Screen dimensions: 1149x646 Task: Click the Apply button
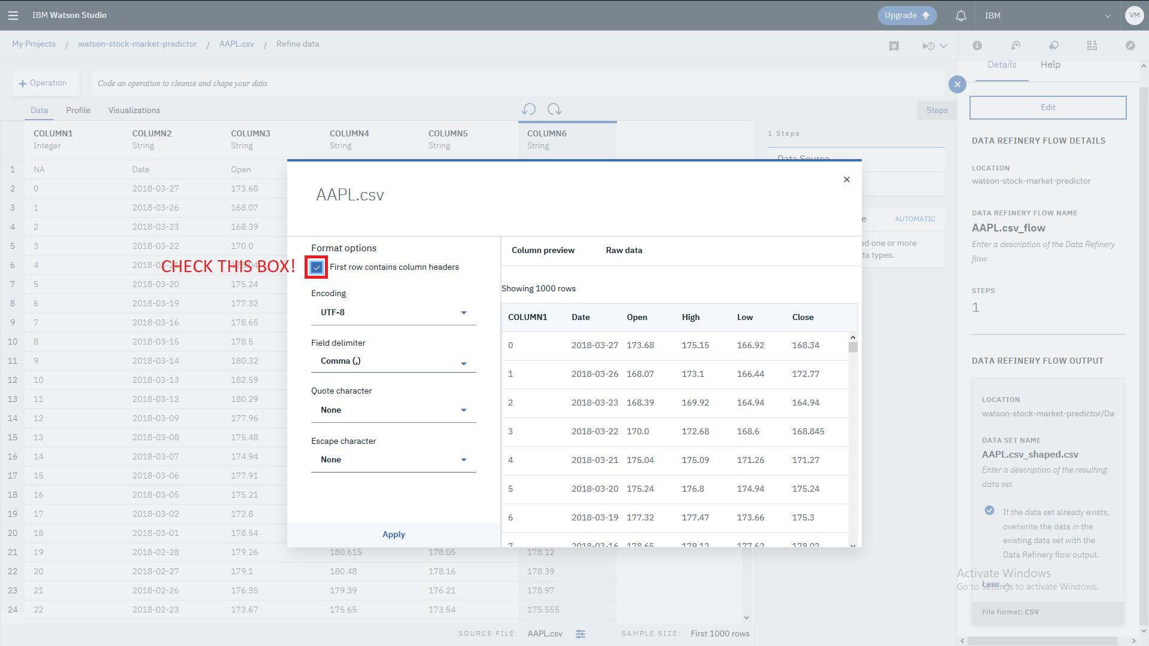point(393,535)
